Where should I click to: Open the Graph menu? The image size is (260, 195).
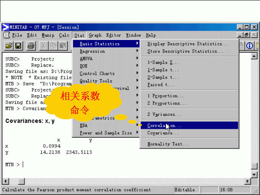pyautogui.click(x=95, y=35)
